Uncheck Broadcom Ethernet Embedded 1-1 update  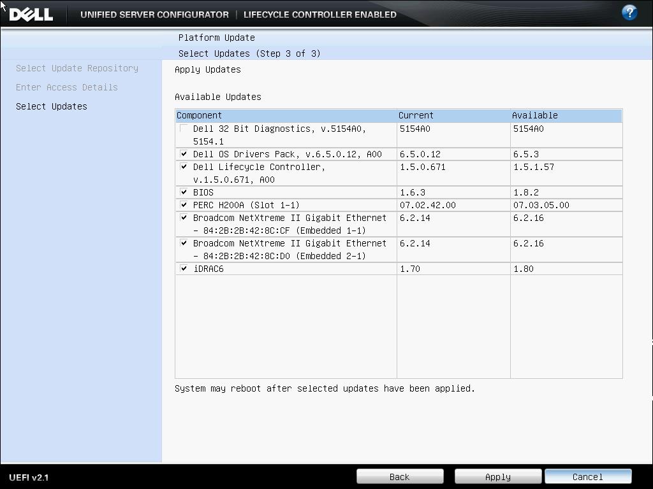pyautogui.click(x=184, y=218)
